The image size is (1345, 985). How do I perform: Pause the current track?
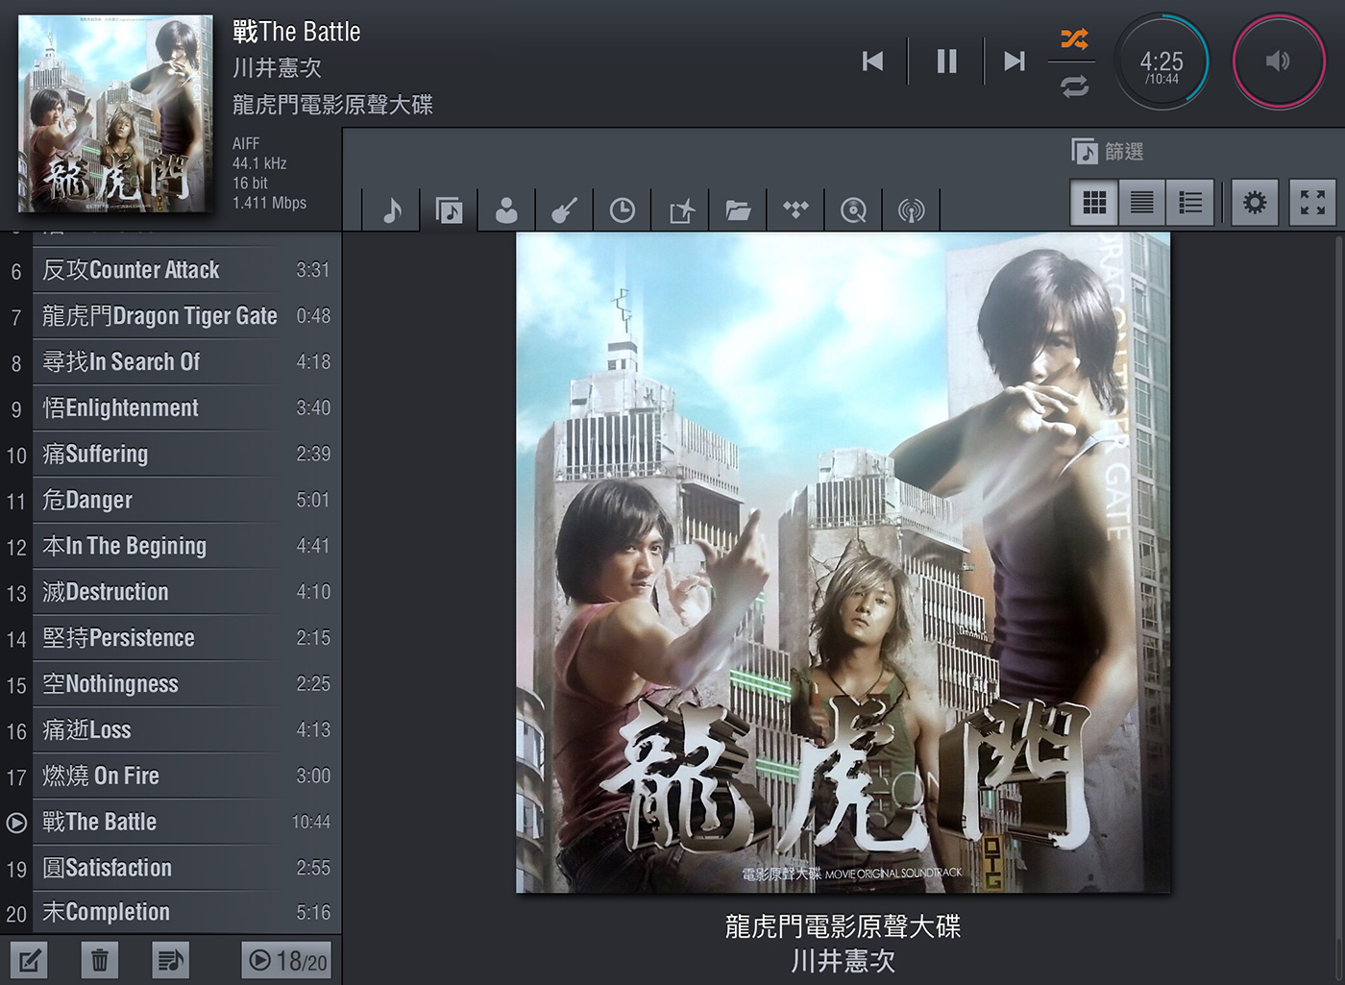tap(946, 62)
